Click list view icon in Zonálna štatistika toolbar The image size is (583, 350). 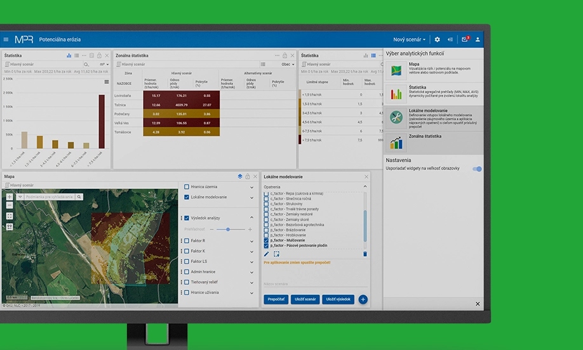point(263,64)
